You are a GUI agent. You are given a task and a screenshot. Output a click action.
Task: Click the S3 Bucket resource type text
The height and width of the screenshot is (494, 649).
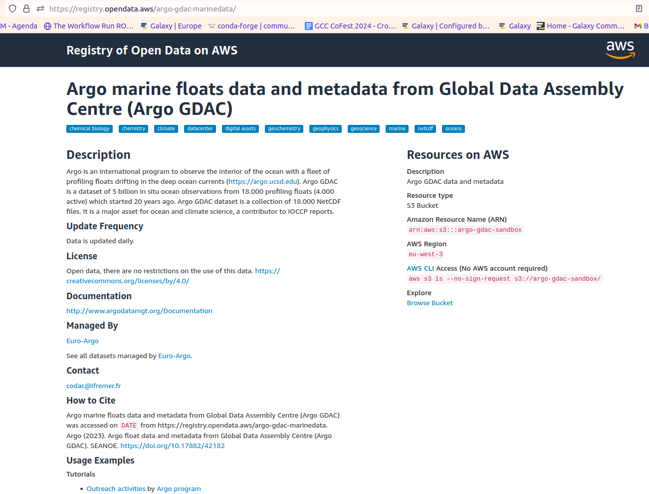(422, 205)
